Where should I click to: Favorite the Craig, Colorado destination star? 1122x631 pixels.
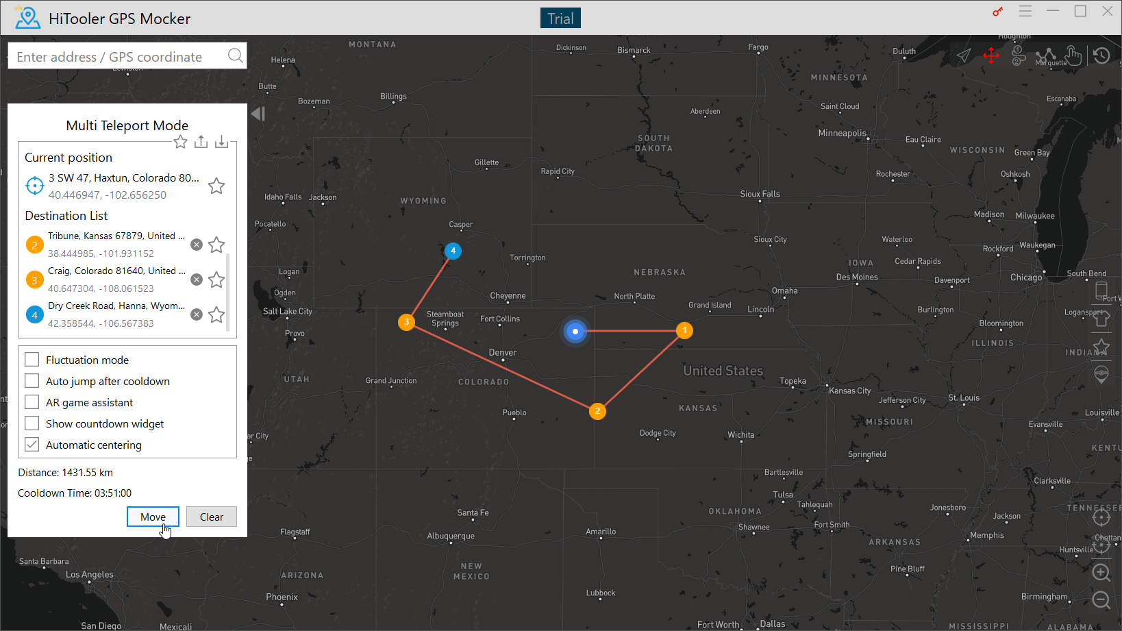[216, 280]
